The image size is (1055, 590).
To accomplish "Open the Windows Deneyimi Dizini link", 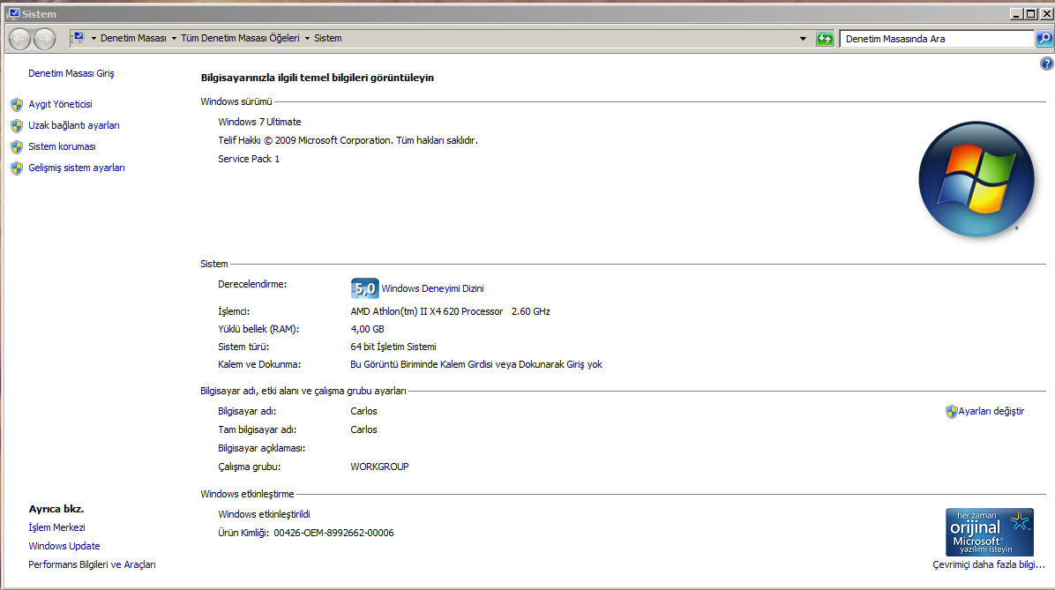I will pos(432,288).
